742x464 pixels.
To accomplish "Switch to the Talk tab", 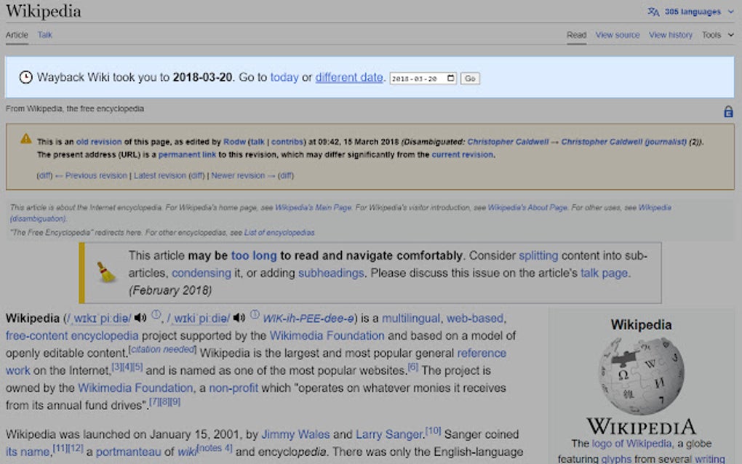I will pos(44,34).
